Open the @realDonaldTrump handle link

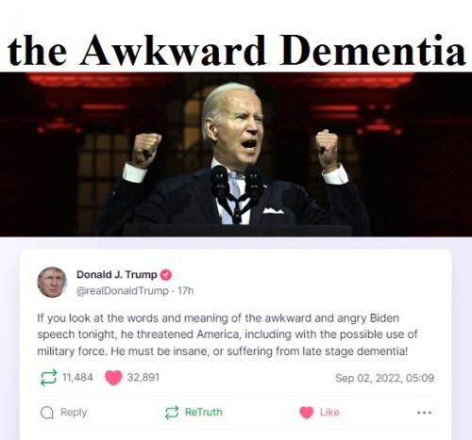coord(123,291)
